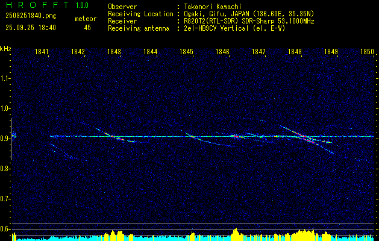Click the 0.7 kHz frequency label
The image size is (379, 241).
(x=4, y=199)
